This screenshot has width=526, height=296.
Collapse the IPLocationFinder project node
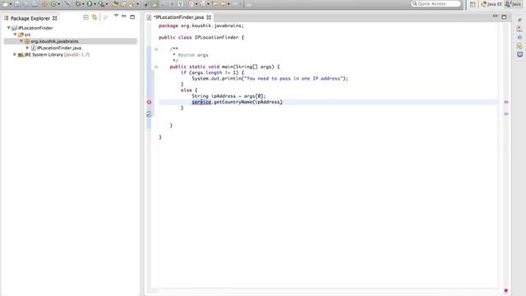click(9, 28)
